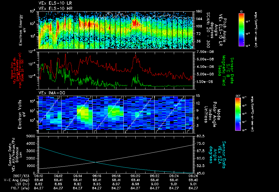The width and height of the screenshot is (279, 192).
Task: Click the 06:16 time tick label
Action: pyautogui.click(x=97, y=176)
